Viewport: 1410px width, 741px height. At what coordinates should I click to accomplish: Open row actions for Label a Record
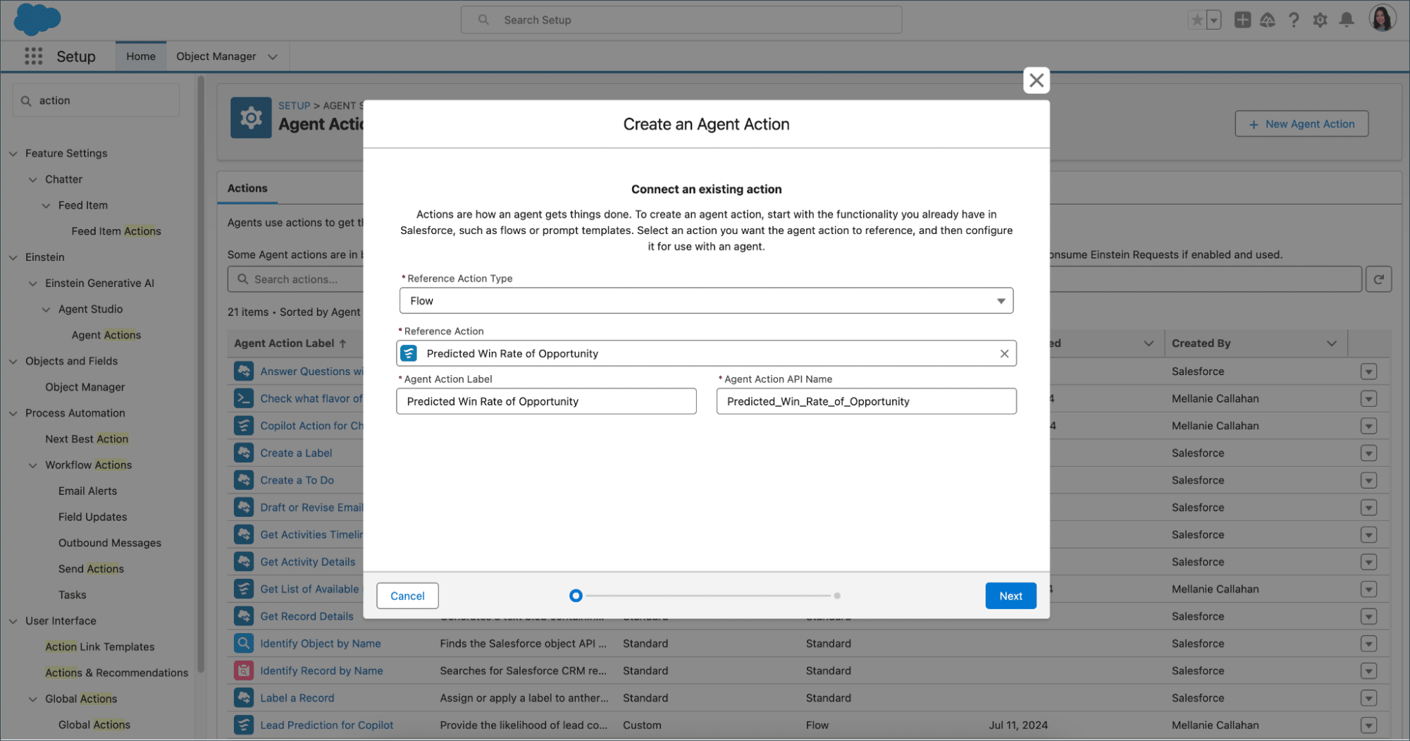point(1368,698)
